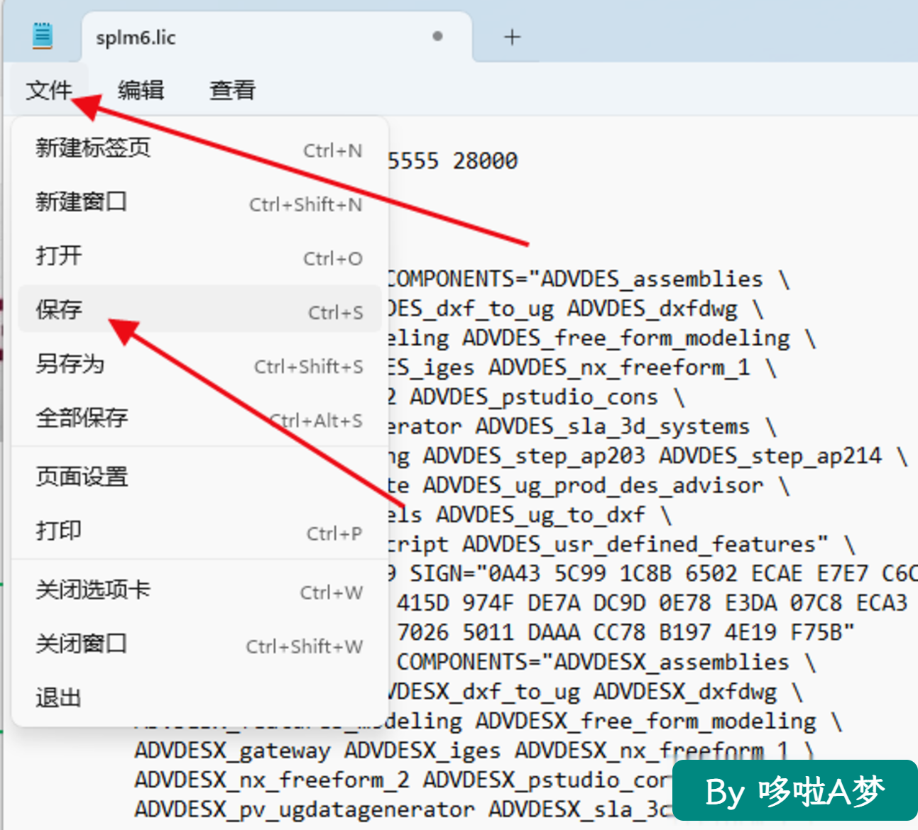Image resolution: width=918 pixels, height=830 pixels.
Task: Choose 新建窗口 menu entry
Action: click(x=200, y=202)
